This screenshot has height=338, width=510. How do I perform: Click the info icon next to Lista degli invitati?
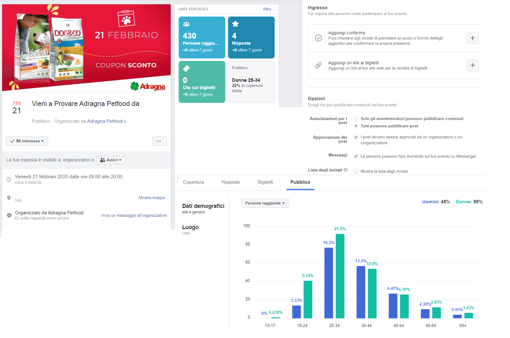click(x=345, y=170)
